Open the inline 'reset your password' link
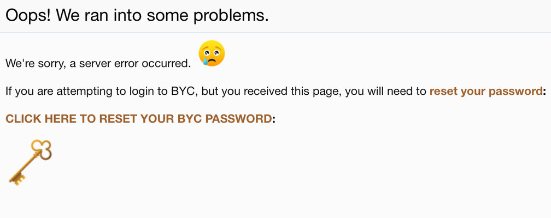The image size is (551, 218). pos(486,92)
